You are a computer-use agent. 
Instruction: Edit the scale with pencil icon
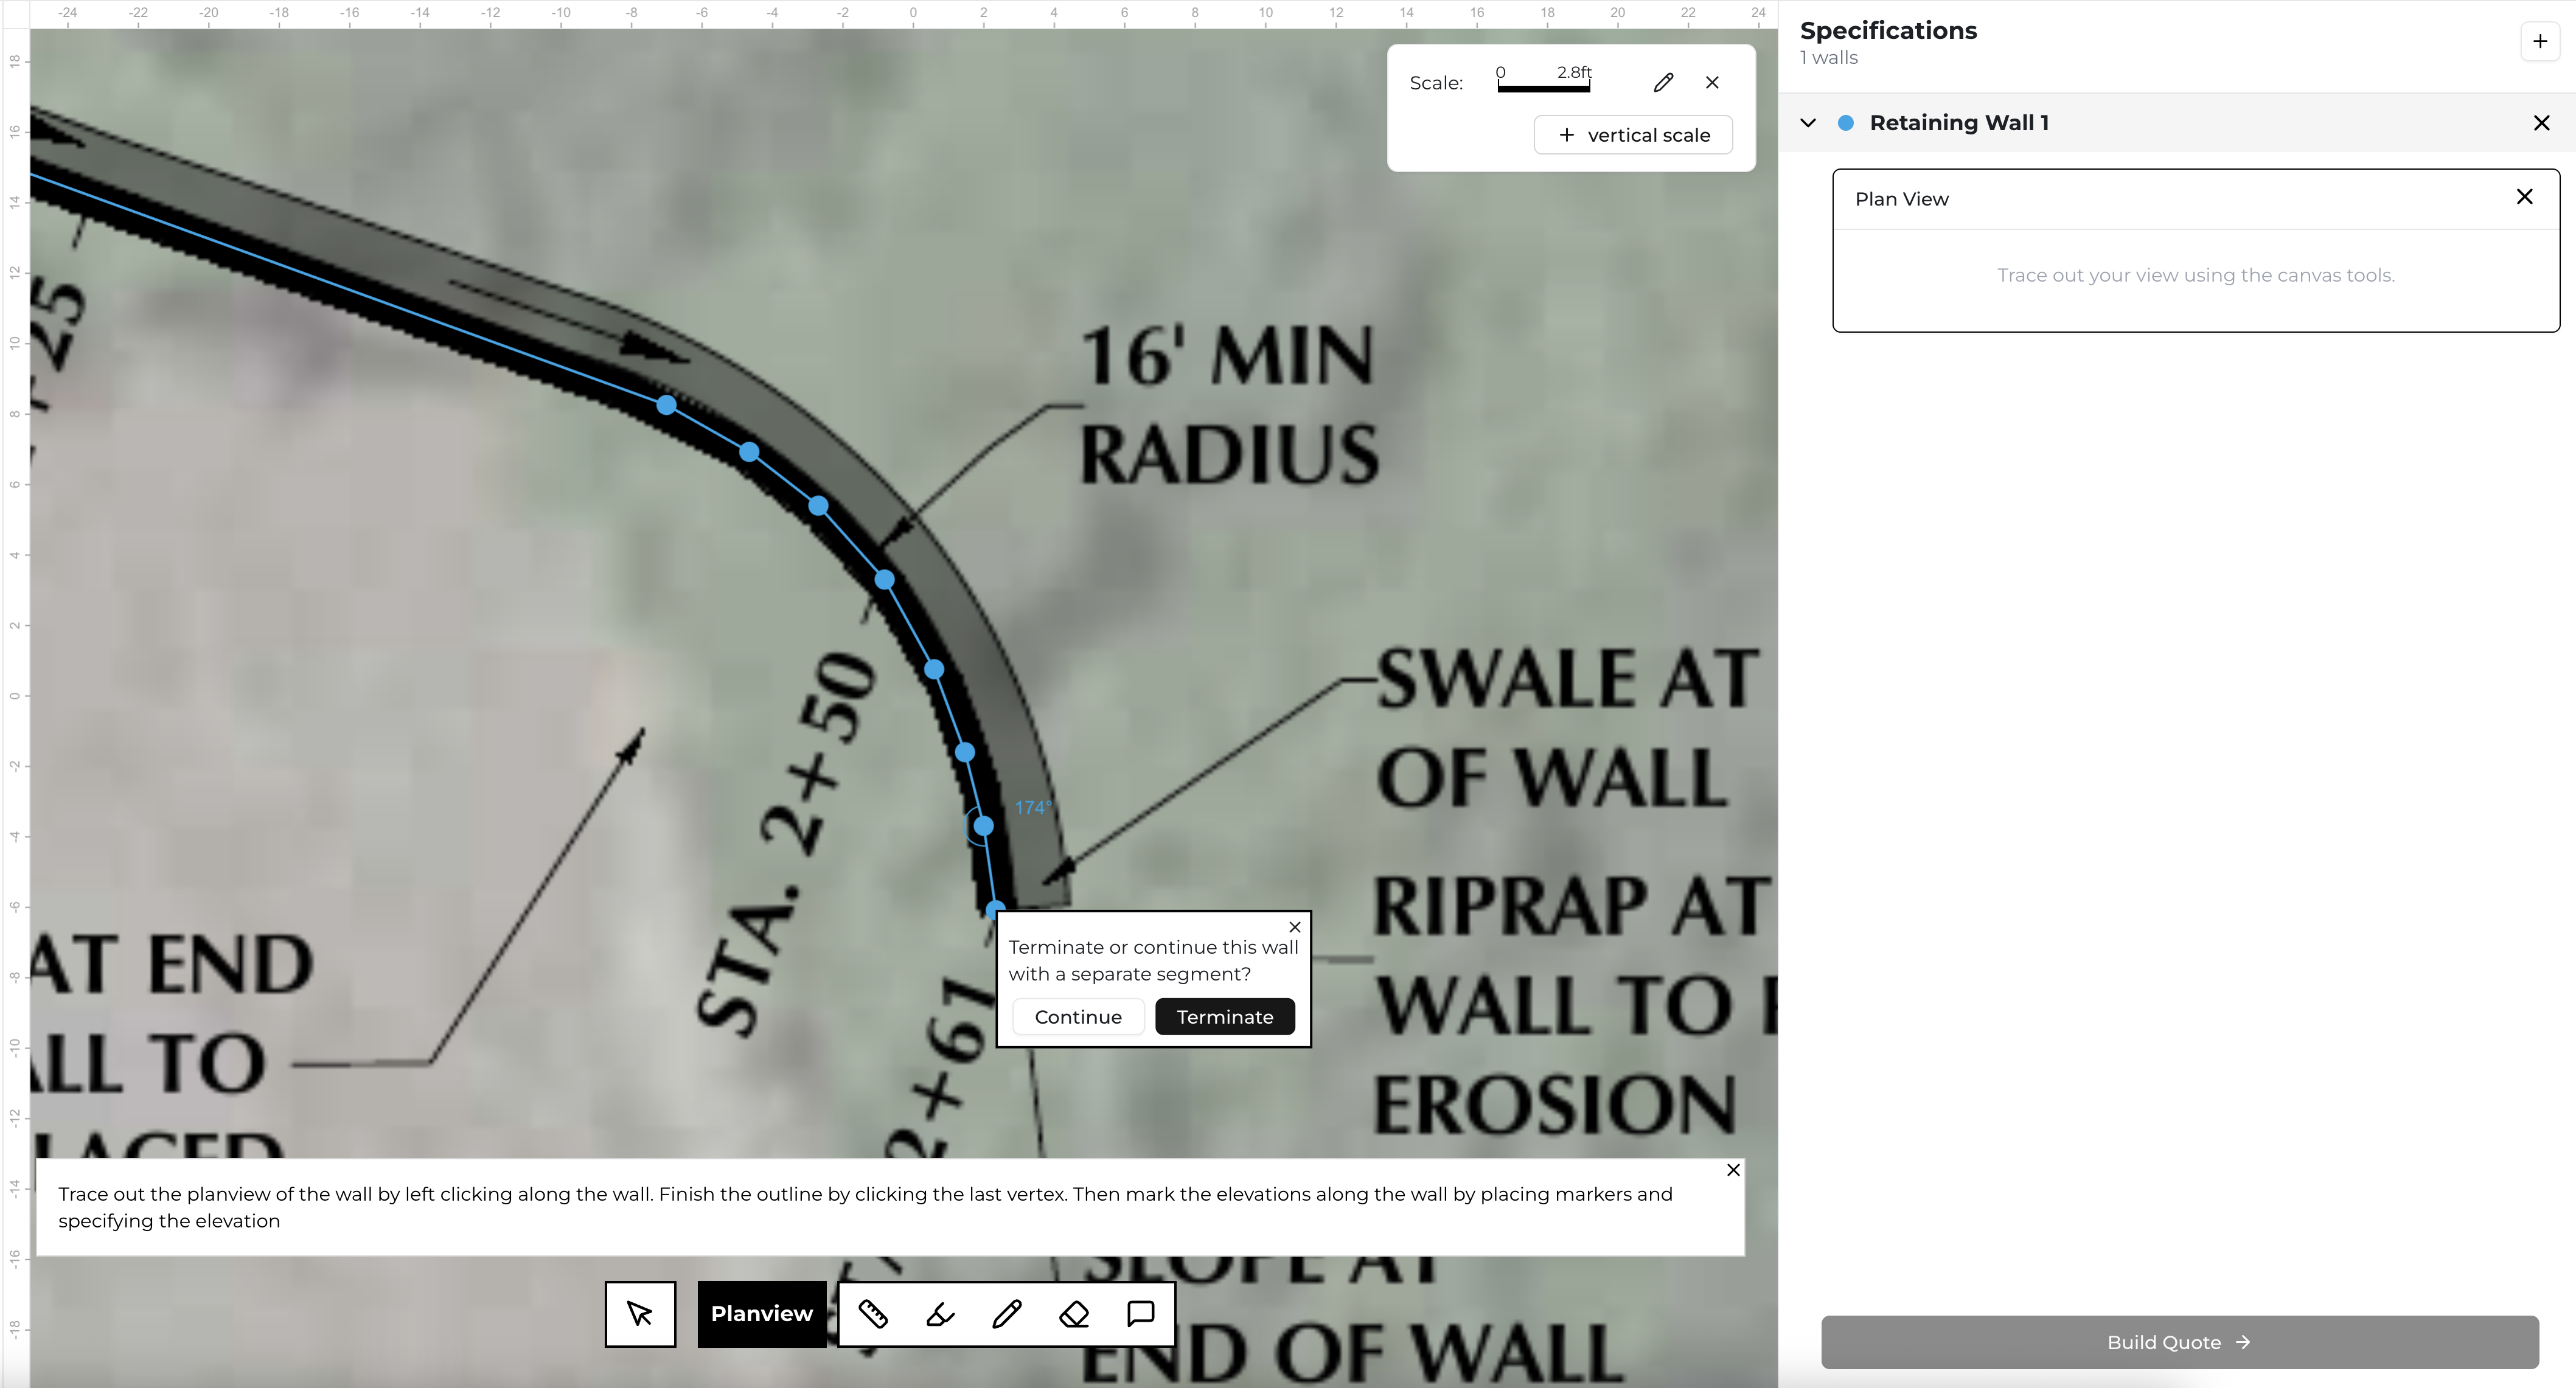[x=1663, y=83]
